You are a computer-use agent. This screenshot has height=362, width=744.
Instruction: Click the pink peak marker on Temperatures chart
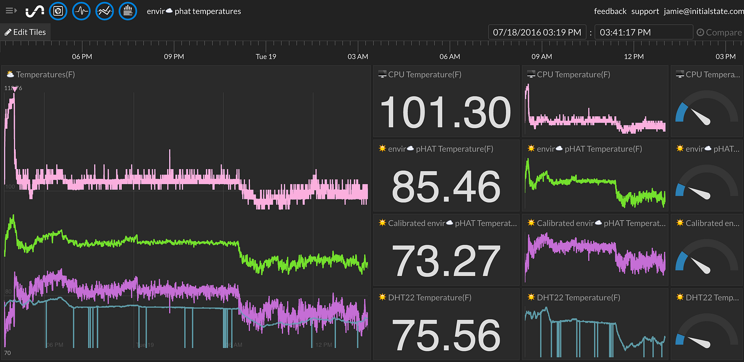point(14,89)
